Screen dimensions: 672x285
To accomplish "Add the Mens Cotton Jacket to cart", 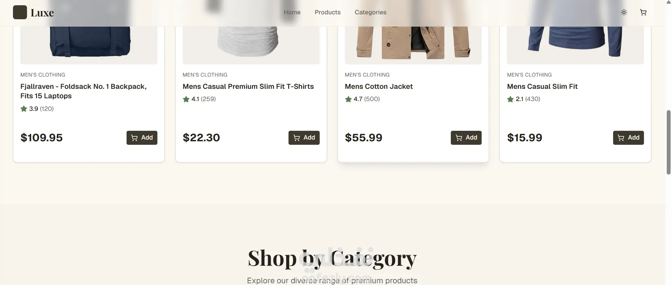I will [x=466, y=137].
